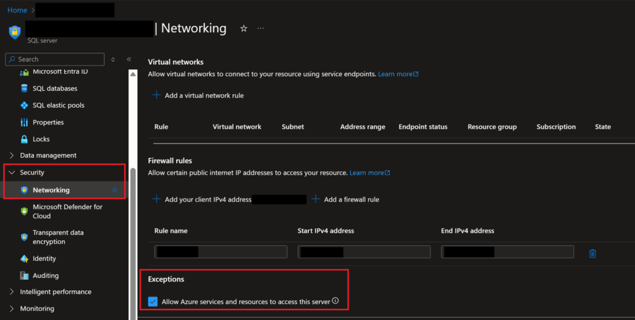This screenshot has width=635, height=320.
Task: Click the Endpoint status column header
Action: pos(423,127)
